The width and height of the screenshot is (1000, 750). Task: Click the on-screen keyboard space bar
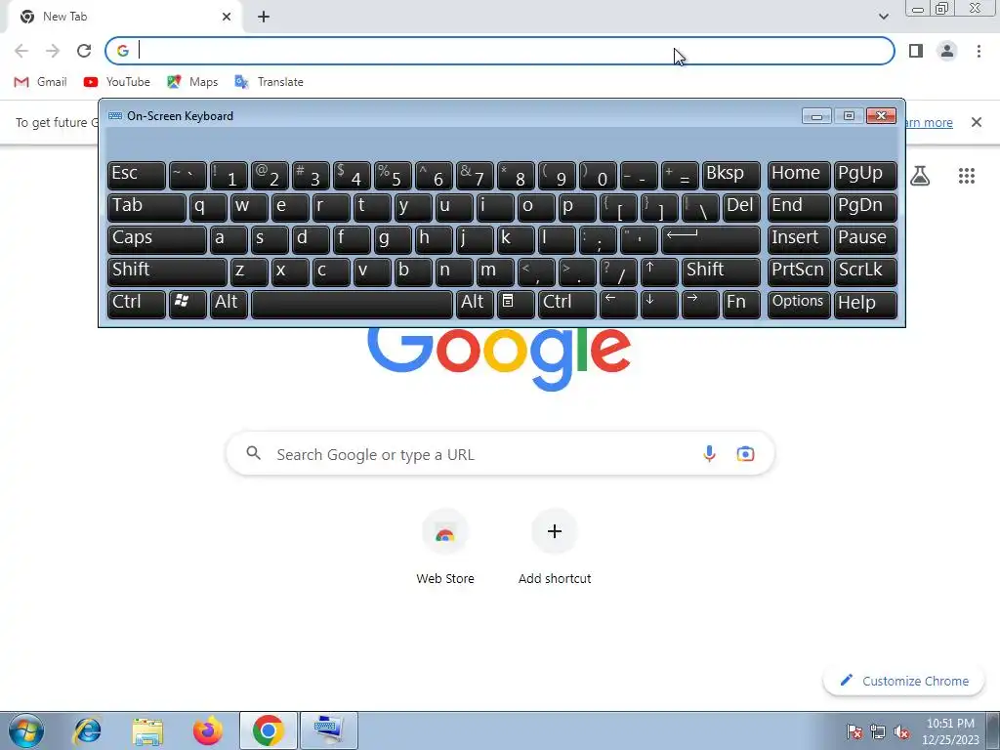click(352, 304)
